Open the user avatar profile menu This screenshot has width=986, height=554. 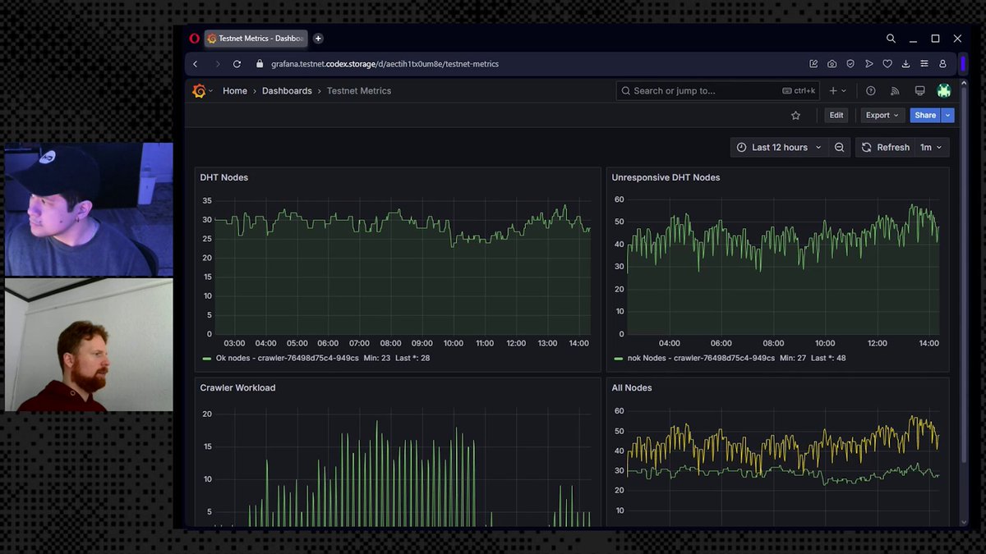click(x=944, y=91)
